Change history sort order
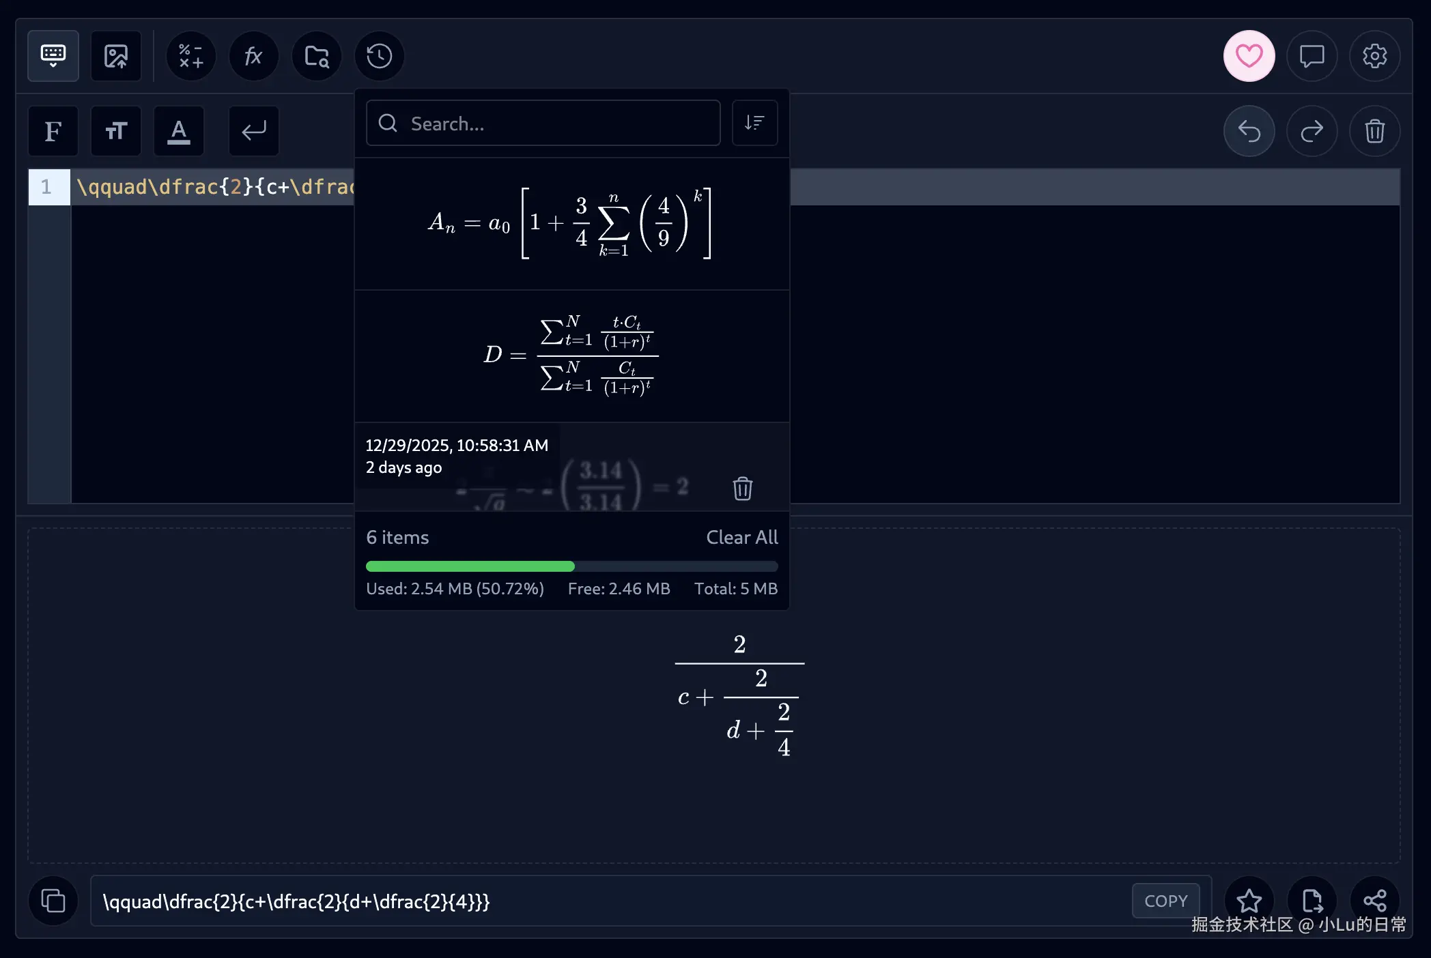 [x=754, y=123]
